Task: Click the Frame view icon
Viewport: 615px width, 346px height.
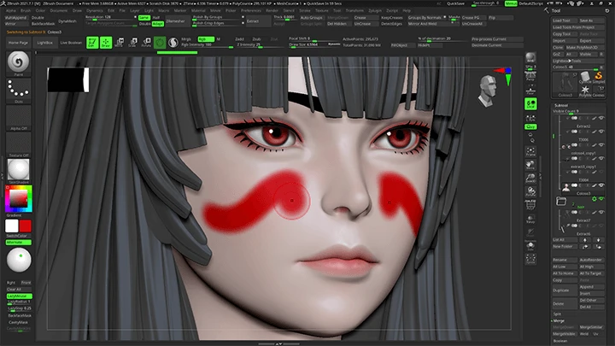Action: (x=530, y=152)
